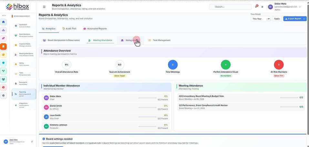The image size is (309, 147).
Task: Click the Board settings needed heading
Action: coord(59,139)
